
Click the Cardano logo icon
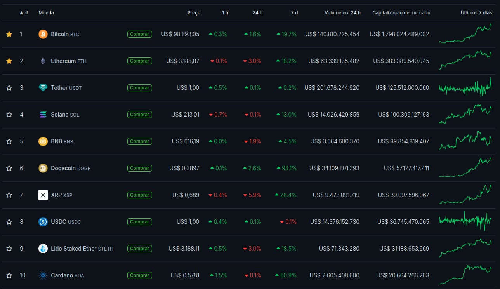[x=43, y=275]
